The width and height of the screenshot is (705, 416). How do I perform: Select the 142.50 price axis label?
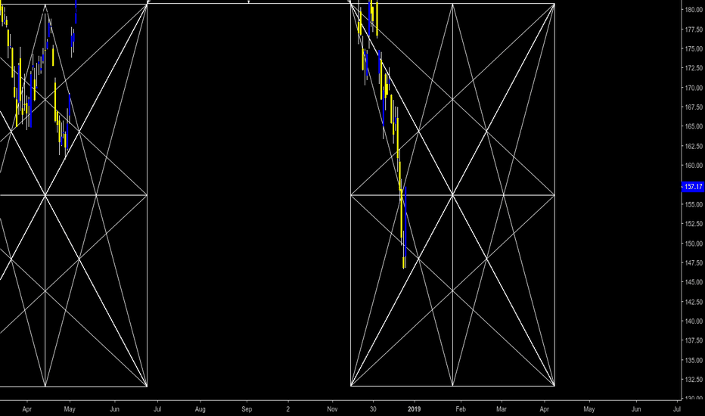(x=694, y=302)
